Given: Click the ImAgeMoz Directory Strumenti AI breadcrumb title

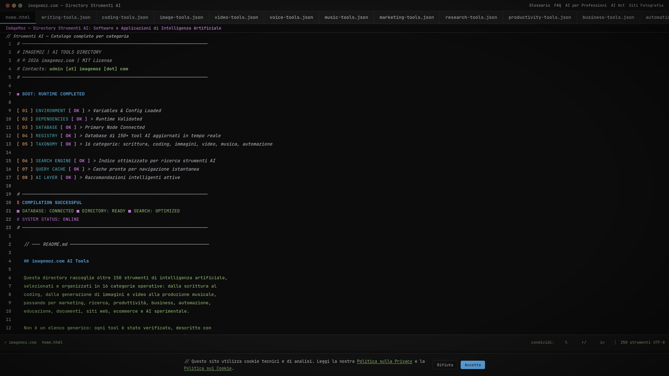Looking at the screenshot, I should (113, 28).
